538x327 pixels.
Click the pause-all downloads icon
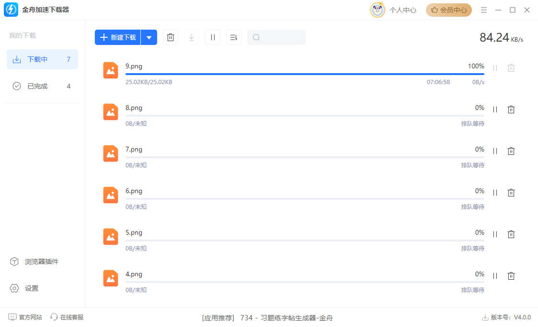click(x=213, y=37)
